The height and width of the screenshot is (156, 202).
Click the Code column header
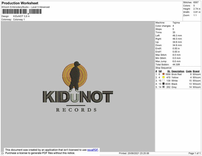click(x=189, y=71)
